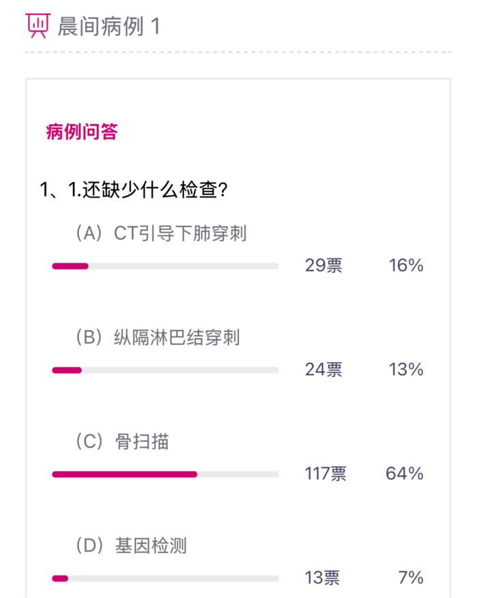This screenshot has width=477, height=598.
Task: Click question text 还缺少什么检查？
Action: pos(134,190)
